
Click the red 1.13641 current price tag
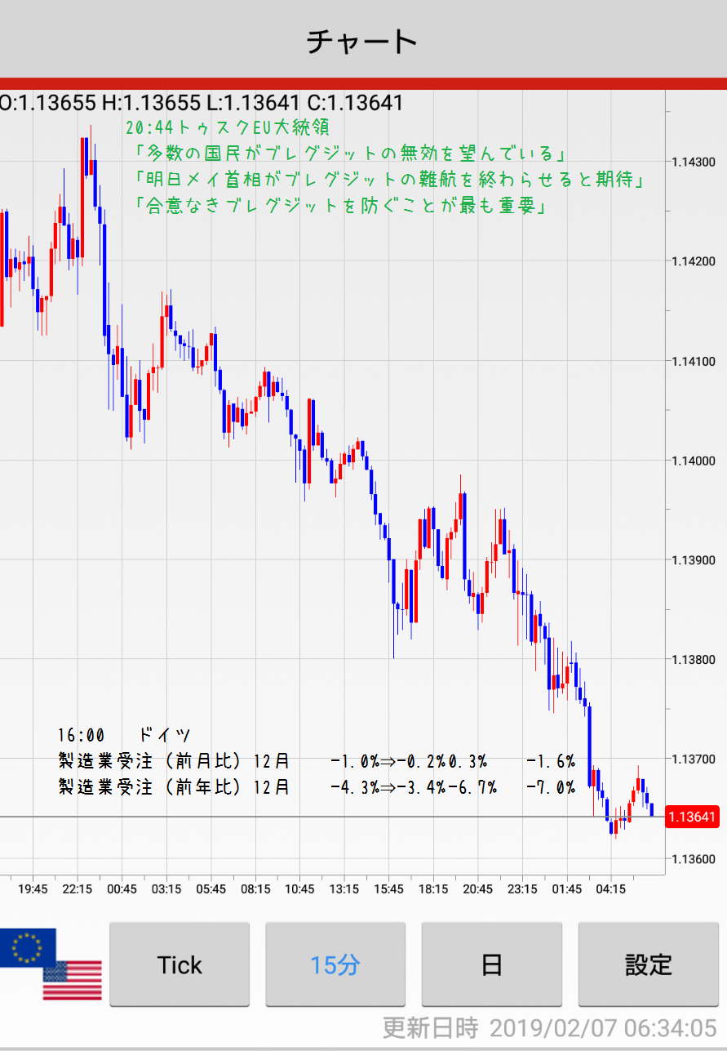690,817
